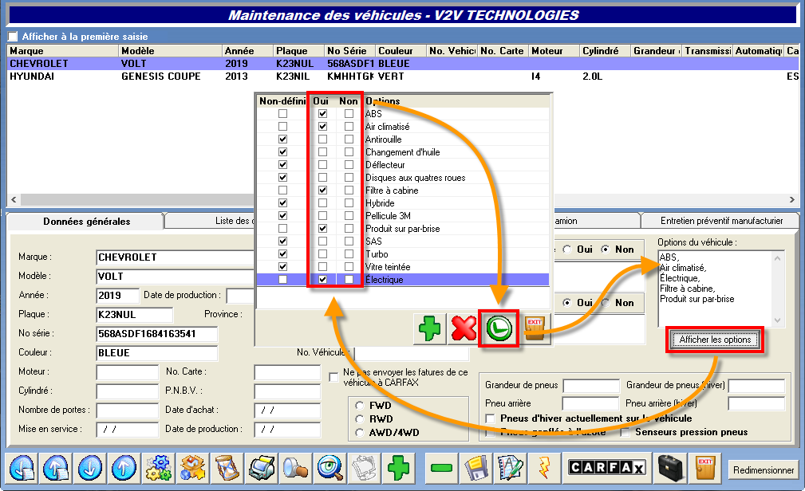
Task: Check Oui for the Antirouille option
Action: pyautogui.click(x=322, y=139)
